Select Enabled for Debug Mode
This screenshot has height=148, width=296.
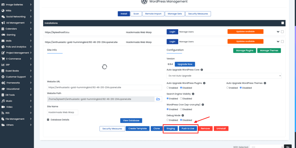pyautogui.click(x=168, y=120)
